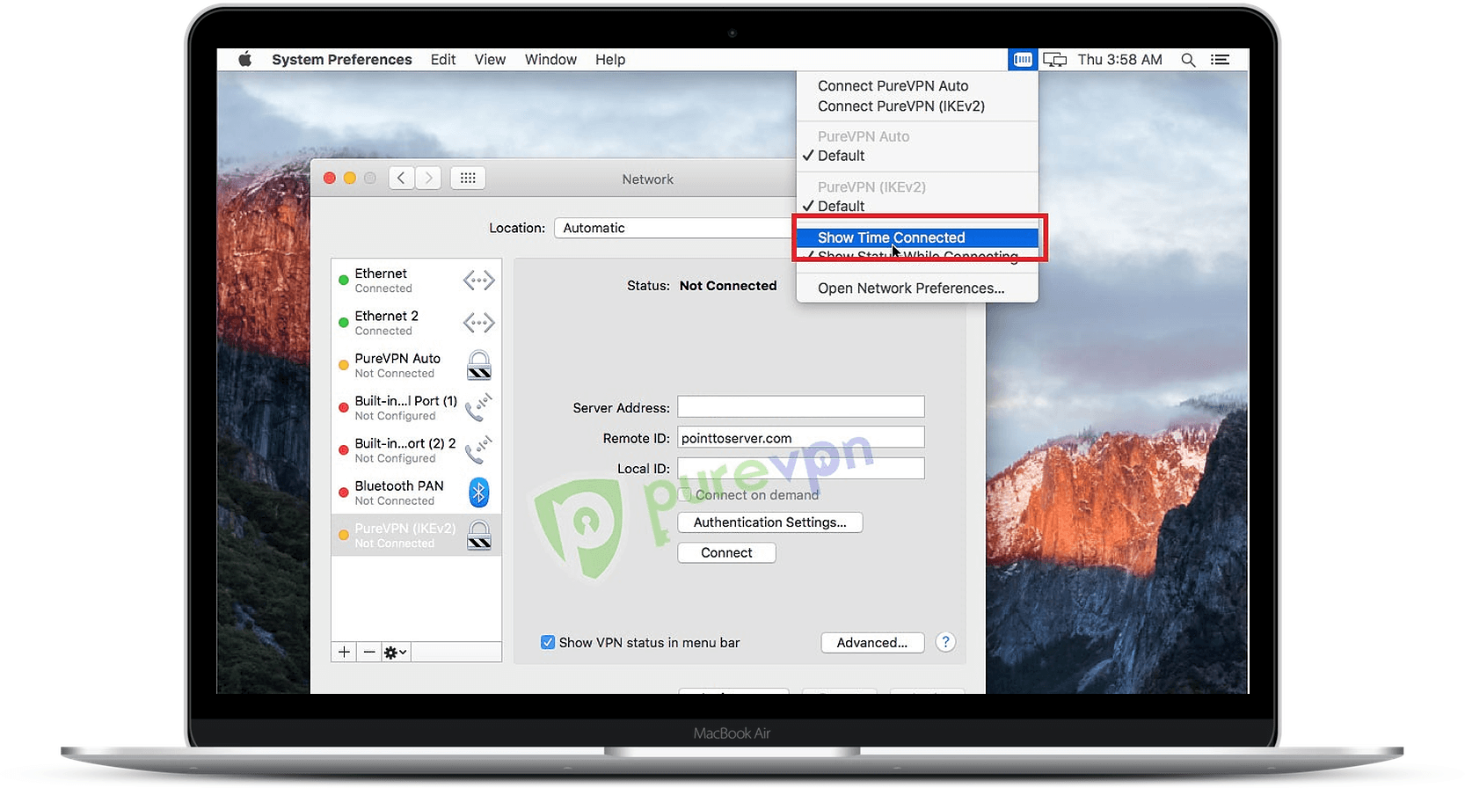The height and width of the screenshot is (788, 1465).
Task: Open the display mirroring menu bar icon
Action: tap(1055, 60)
